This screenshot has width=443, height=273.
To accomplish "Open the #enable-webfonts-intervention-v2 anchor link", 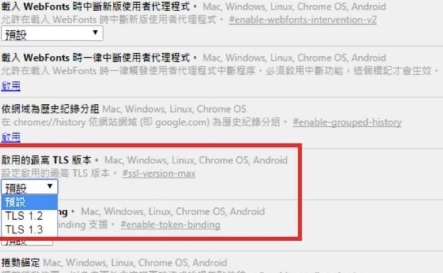I will click(x=302, y=20).
